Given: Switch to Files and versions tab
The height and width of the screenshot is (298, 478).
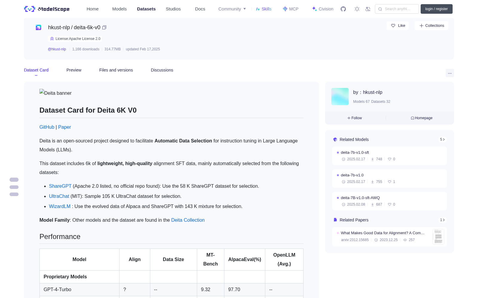Looking at the screenshot, I should click(x=116, y=70).
